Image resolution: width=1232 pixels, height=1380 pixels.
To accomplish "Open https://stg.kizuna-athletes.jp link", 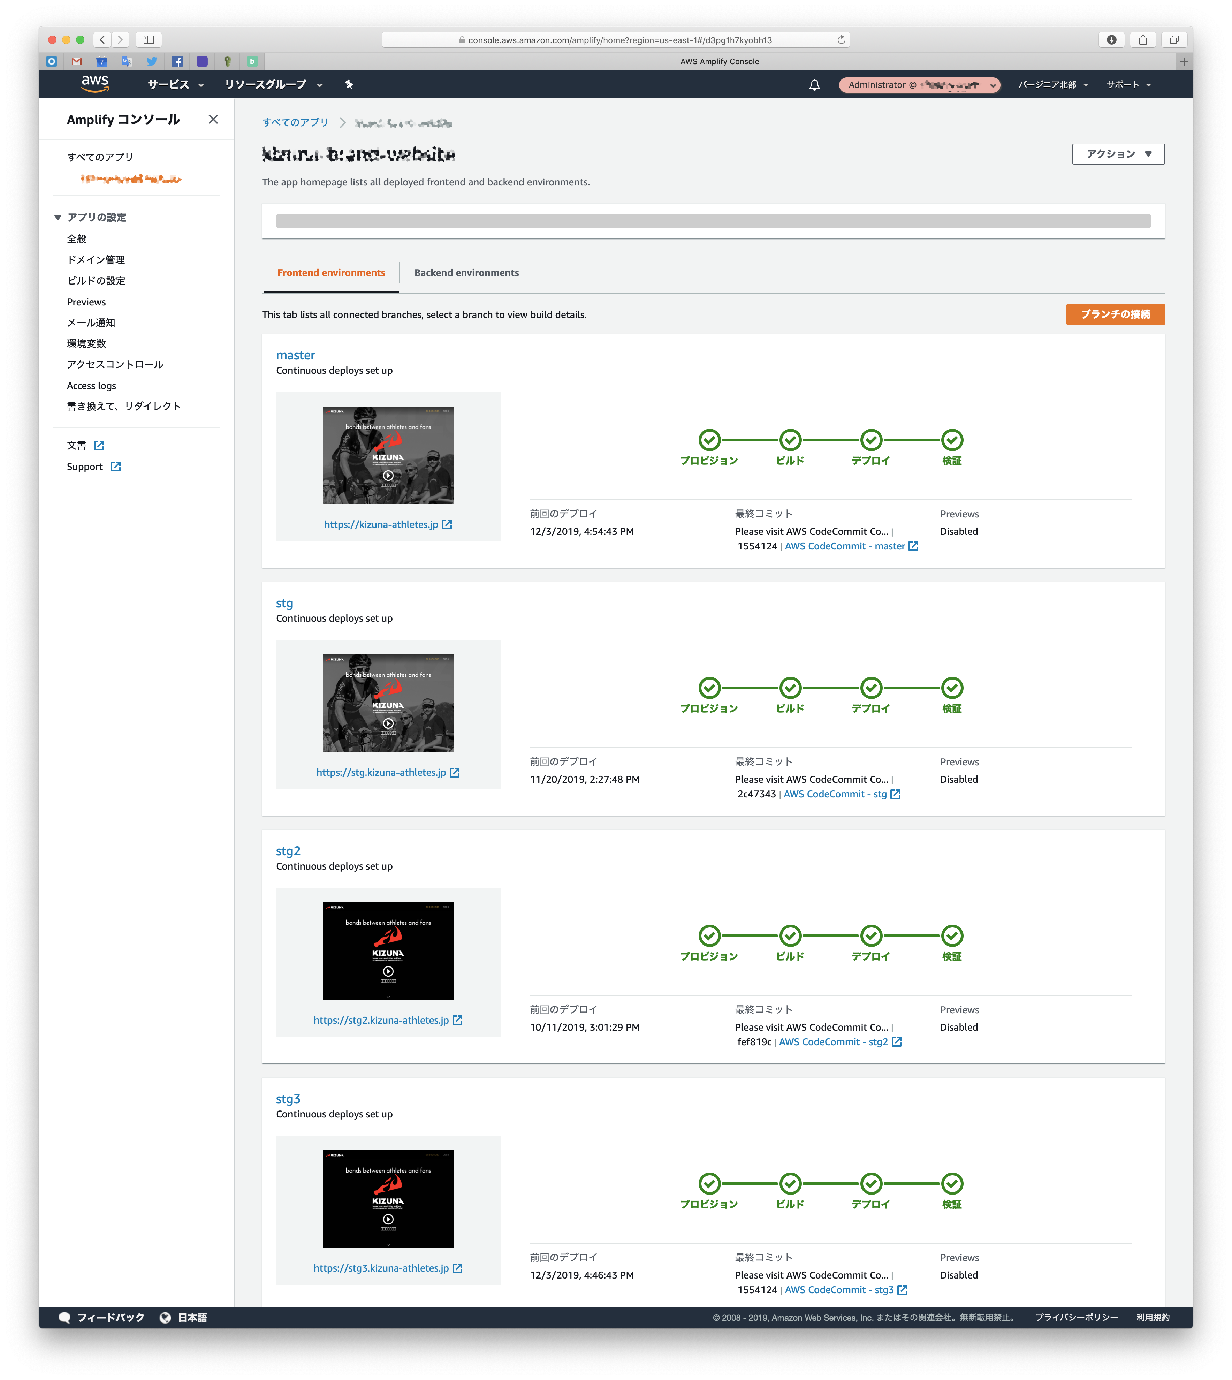I will (x=381, y=773).
